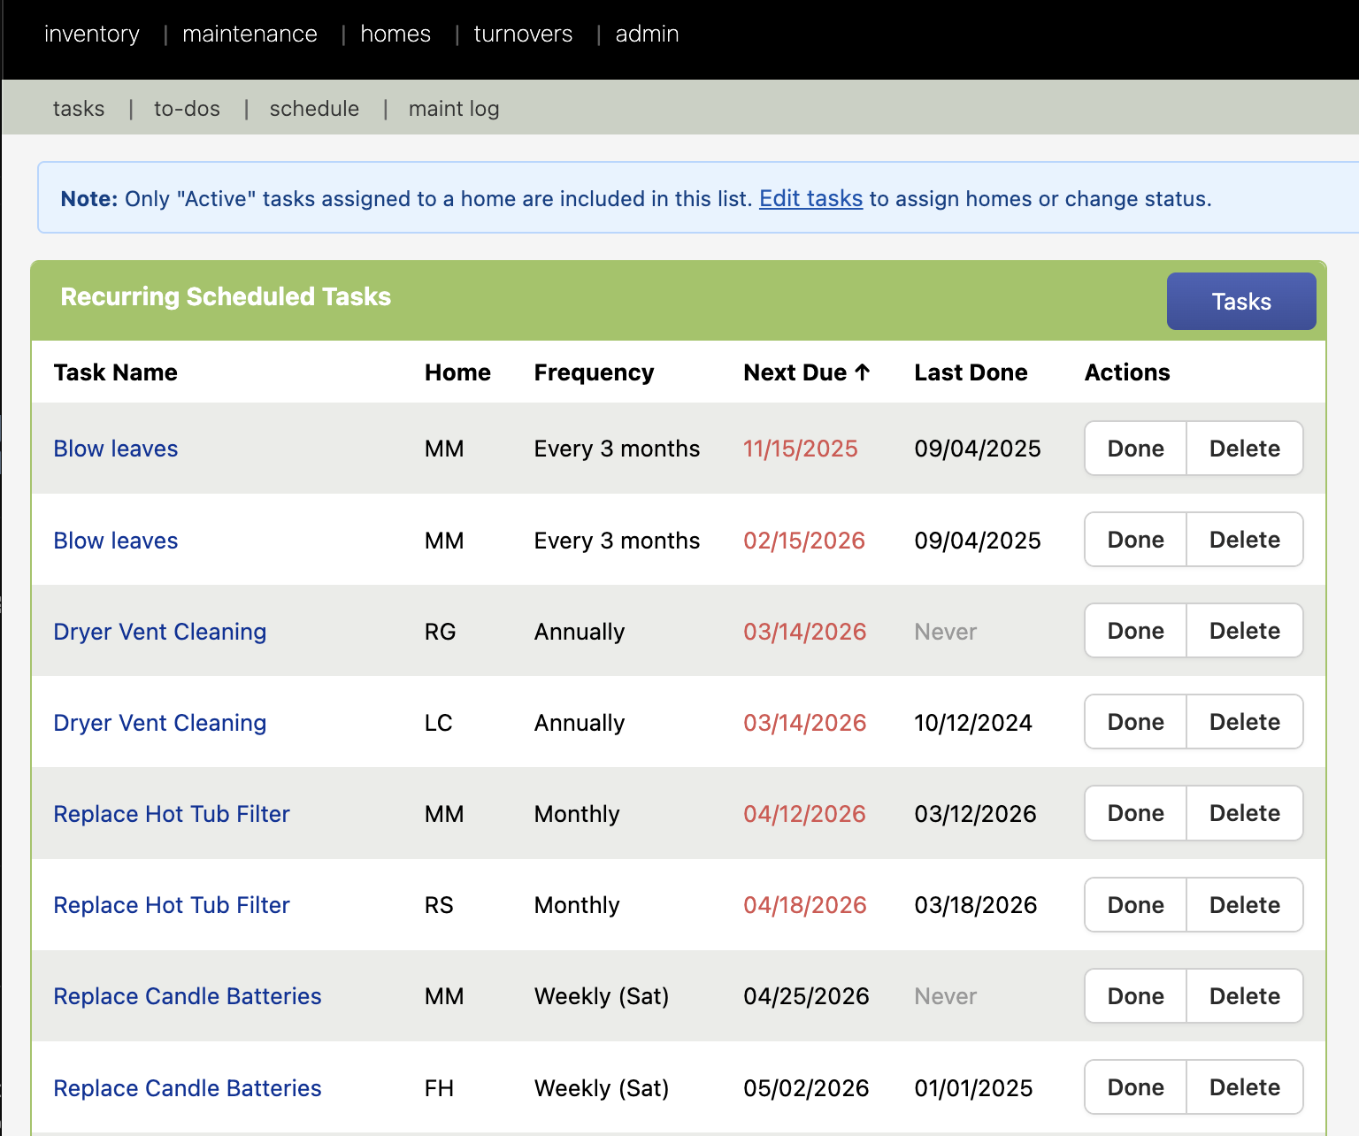Open Dryer Vent Cleaning task for LC
The height and width of the screenshot is (1136, 1359).
click(x=159, y=723)
